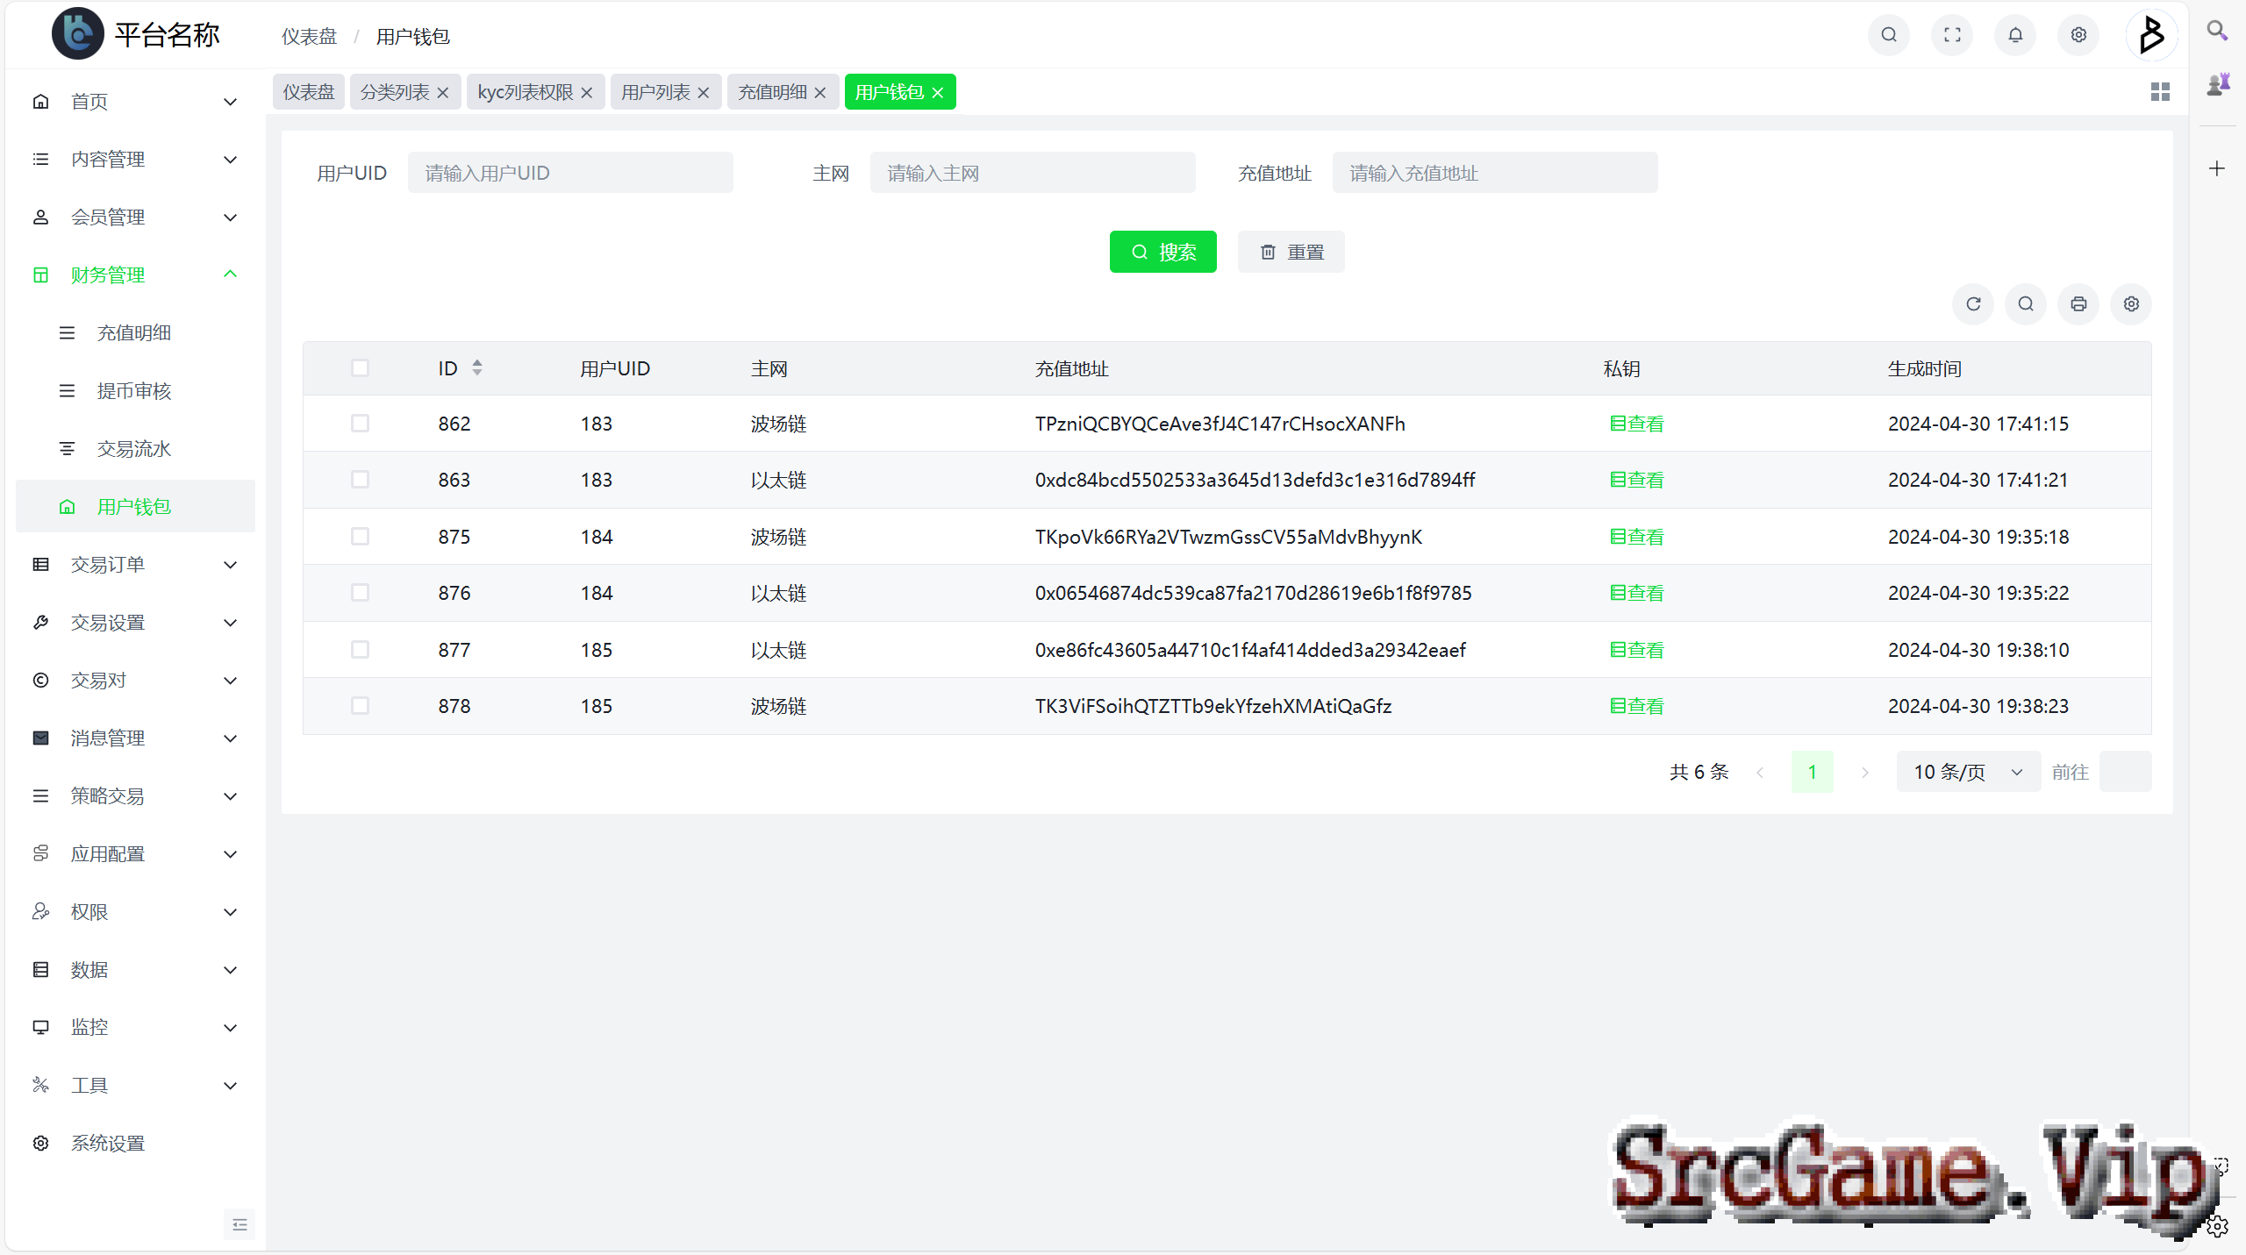The height and width of the screenshot is (1255, 2246).
Task: Close the 分类列表 tab
Action: [442, 93]
